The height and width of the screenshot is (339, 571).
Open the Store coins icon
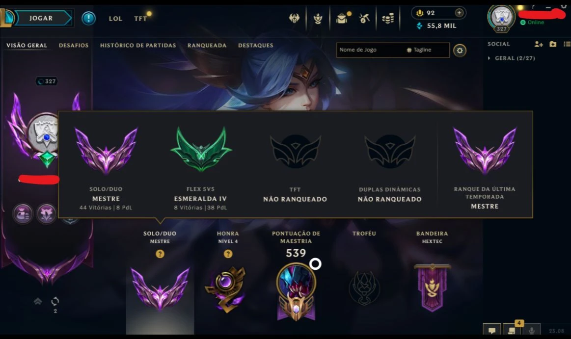(x=388, y=18)
